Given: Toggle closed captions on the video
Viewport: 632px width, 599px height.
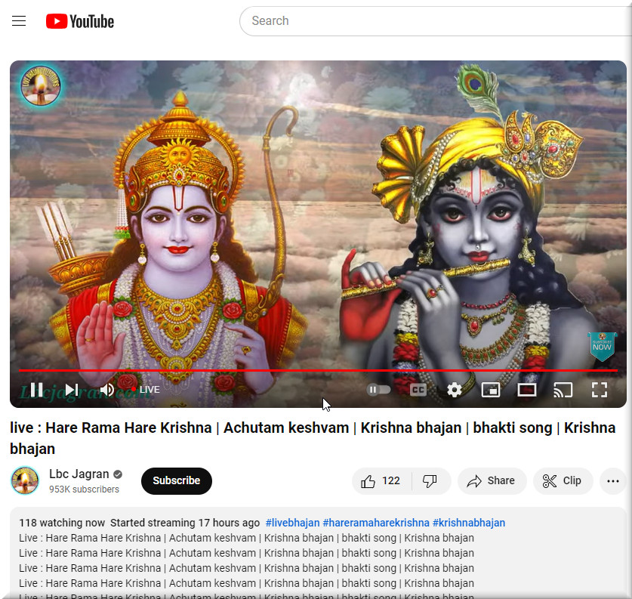Looking at the screenshot, I should click(418, 390).
